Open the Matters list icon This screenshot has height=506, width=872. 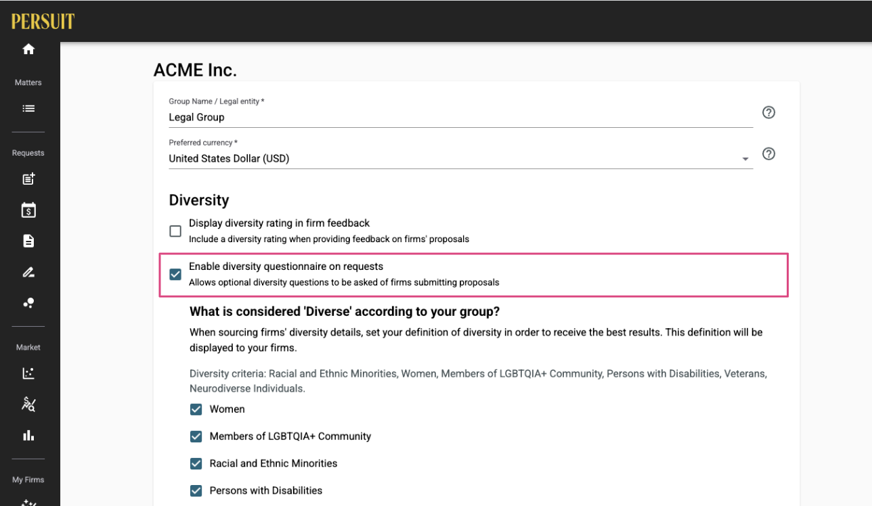[x=28, y=108]
